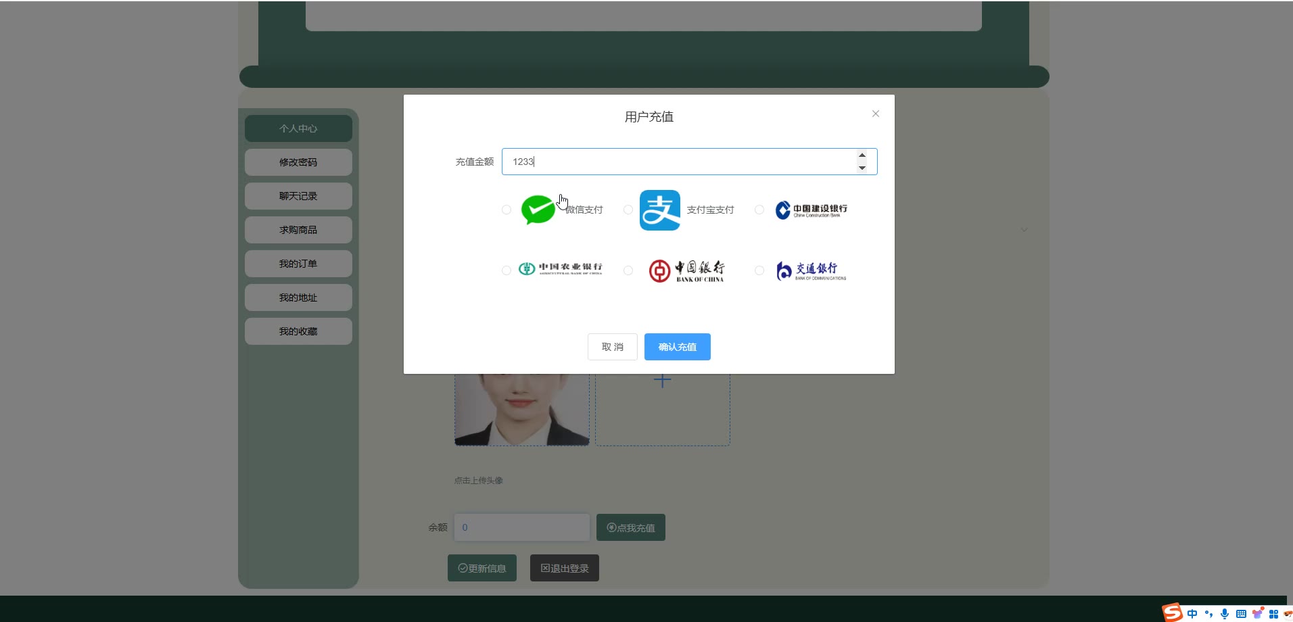Click the Agricultural Bank of China logo
This screenshot has width=1293, height=622.
pos(560,269)
